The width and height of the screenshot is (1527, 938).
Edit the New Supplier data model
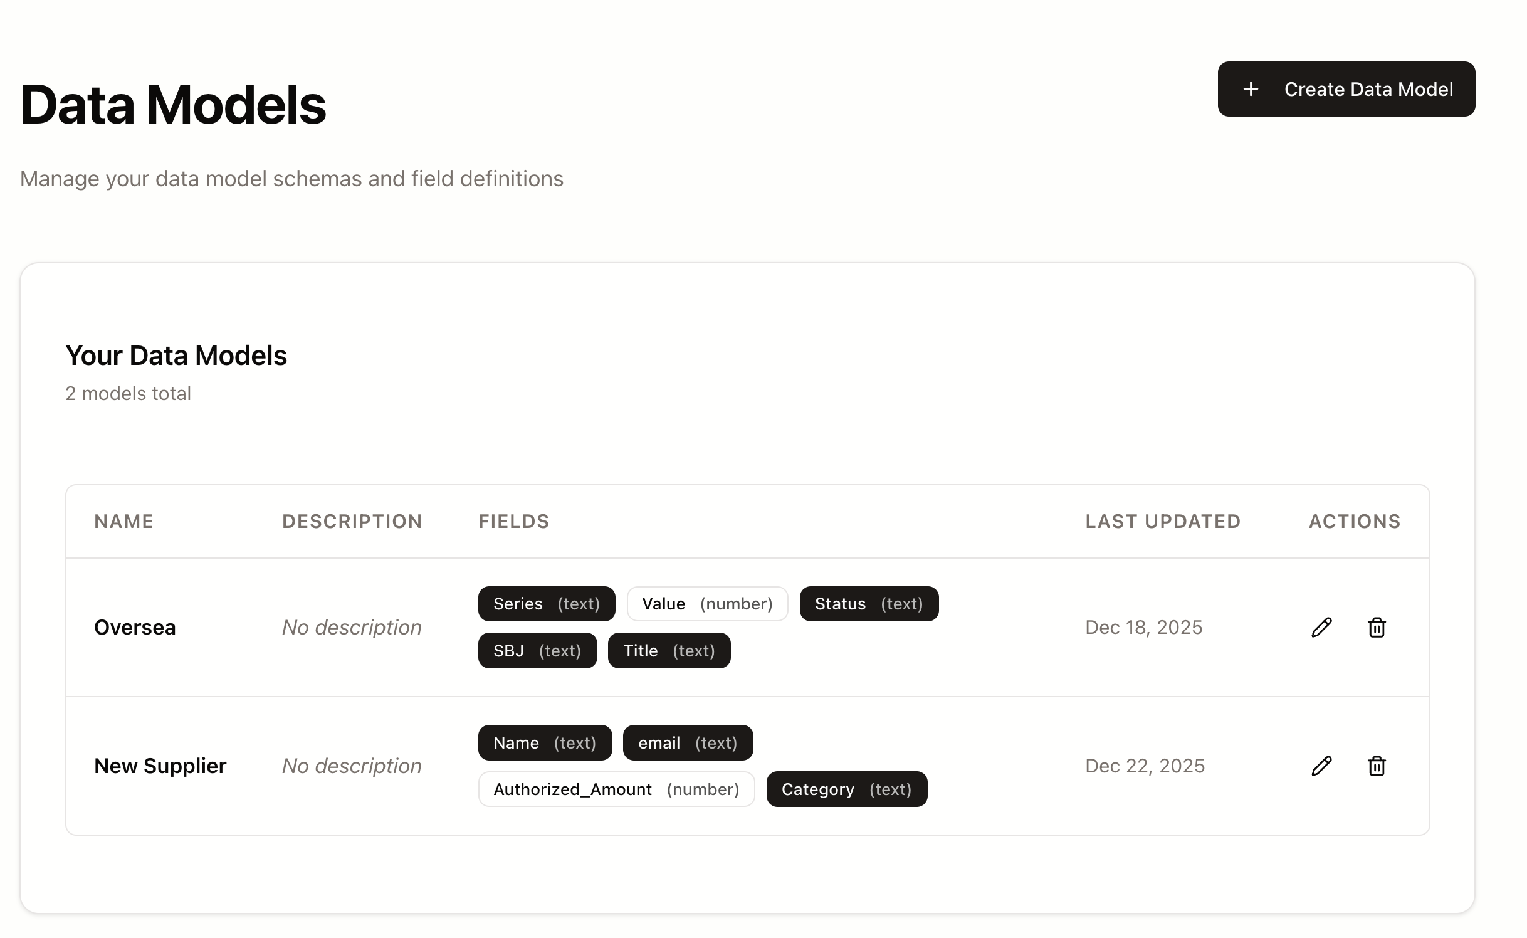(1321, 766)
